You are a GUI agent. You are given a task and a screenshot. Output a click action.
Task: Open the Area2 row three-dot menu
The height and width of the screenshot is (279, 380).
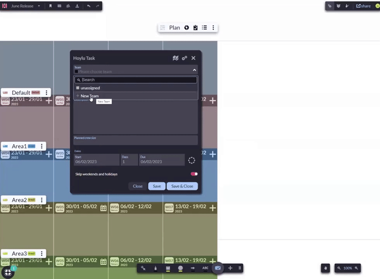pos(42,200)
